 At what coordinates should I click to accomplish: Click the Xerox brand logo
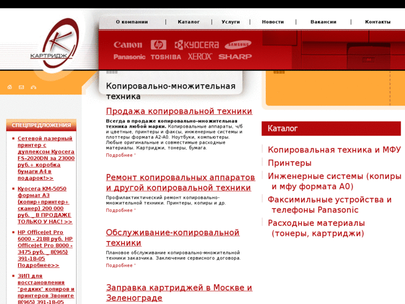click(200, 56)
